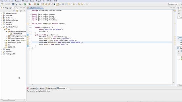182x102 pixels.
Task: Select Estrutura.java in Package Explorer tree
Action: pos(17,34)
